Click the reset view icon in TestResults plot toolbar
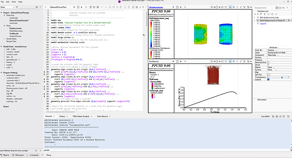 click(x=226, y=61)
